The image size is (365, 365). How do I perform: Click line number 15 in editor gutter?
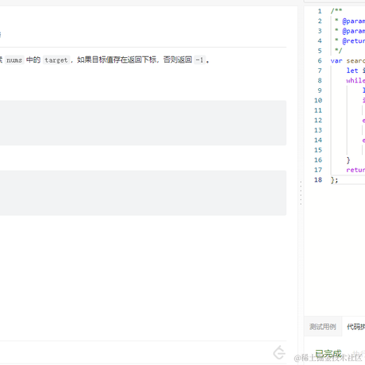318,150
